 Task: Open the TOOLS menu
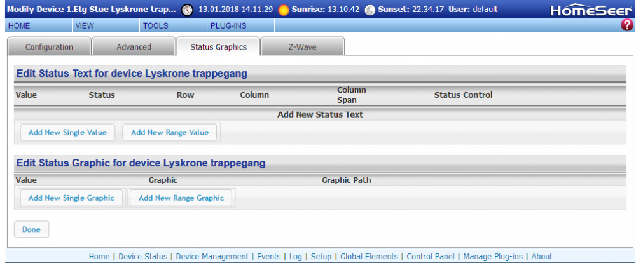coord(155,26)
